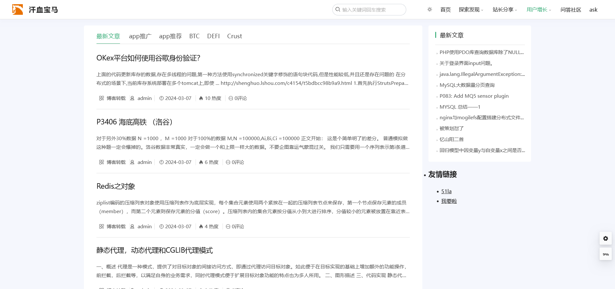The width and height of the screenshot is (615, 289).
Task: Open sidebar post MYSQL 总结——1
Action: pyautogui.click(x=460, y=107)
